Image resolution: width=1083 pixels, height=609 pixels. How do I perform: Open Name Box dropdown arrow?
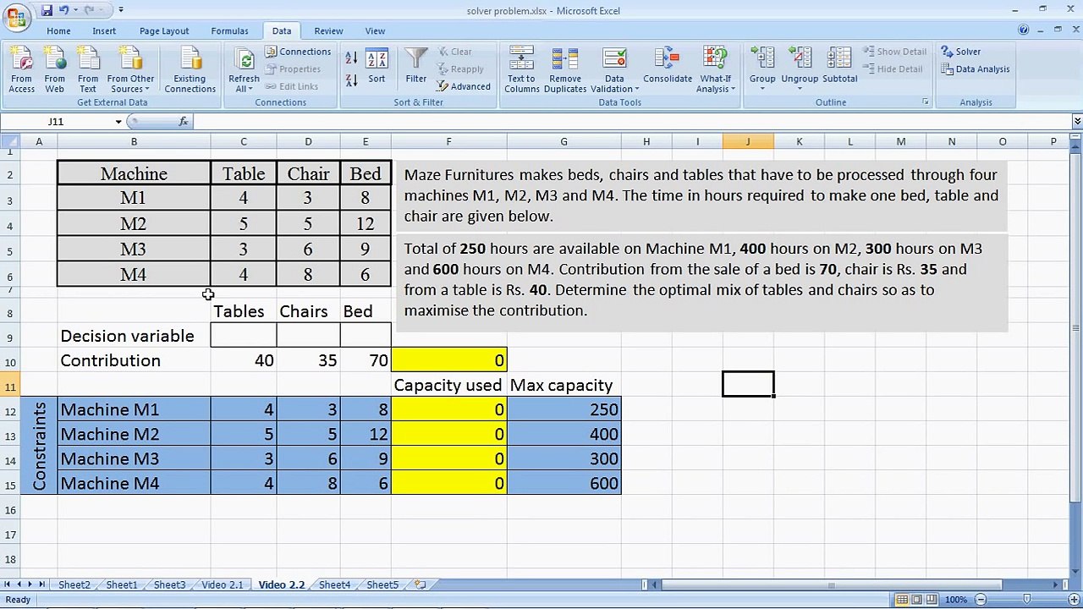(118, 122)
